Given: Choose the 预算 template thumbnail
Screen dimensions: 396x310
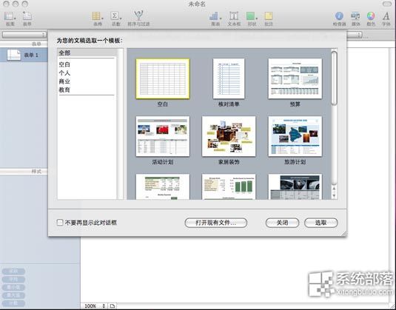Looking at the screenshot, I should pos(295,78).
